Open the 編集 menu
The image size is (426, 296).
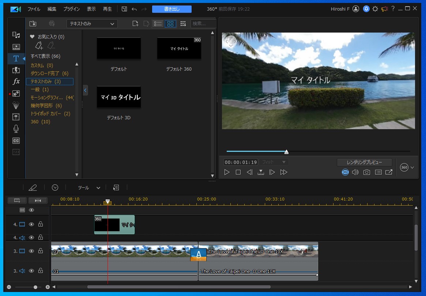pyautogui.click(x=52, y=9)
